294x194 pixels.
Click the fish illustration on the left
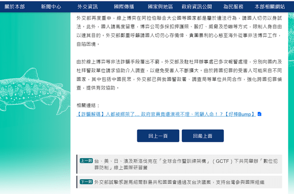35,92
